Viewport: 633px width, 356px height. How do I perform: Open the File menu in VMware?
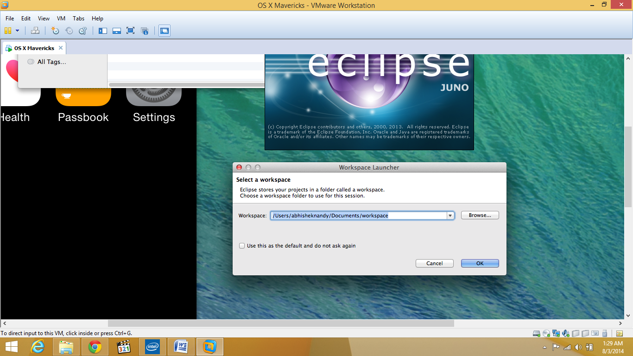point(10,19)
